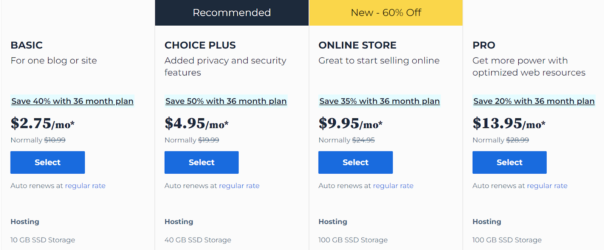The height and width of the screenshot is (250, 604).
Task: Select the Choice Plus plan
Action: [202, 162]
